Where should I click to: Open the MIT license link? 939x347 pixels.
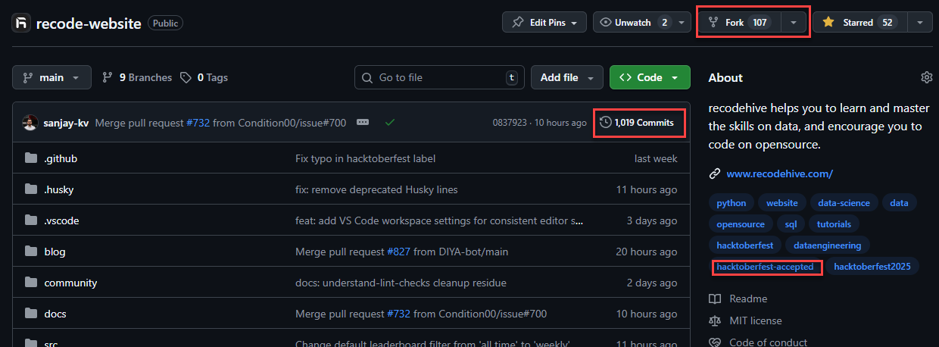coord(755,320)
